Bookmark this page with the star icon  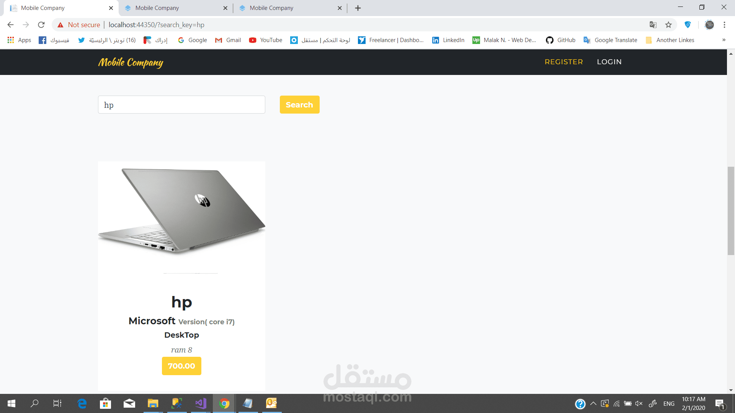coord(668,25)
